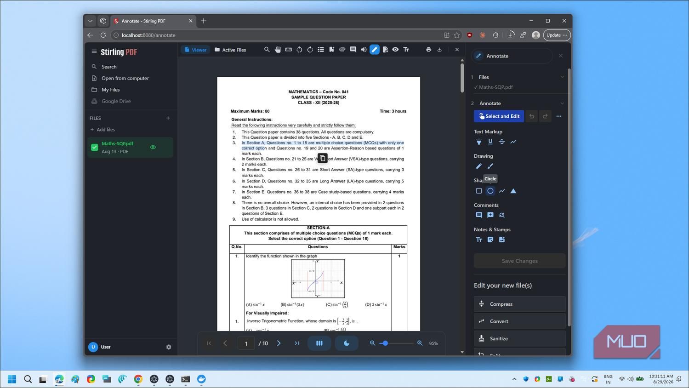Rotate page clockwise
The height and width of the screenshot is (388, 689).
(x=310, y=50)
